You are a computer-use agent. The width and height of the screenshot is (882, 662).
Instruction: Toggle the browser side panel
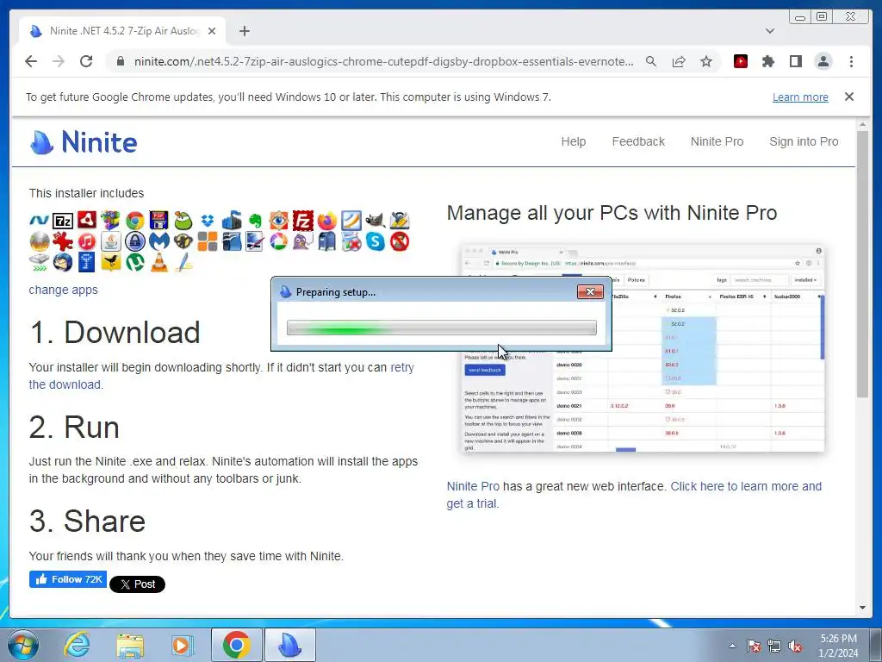click(795, 61)
